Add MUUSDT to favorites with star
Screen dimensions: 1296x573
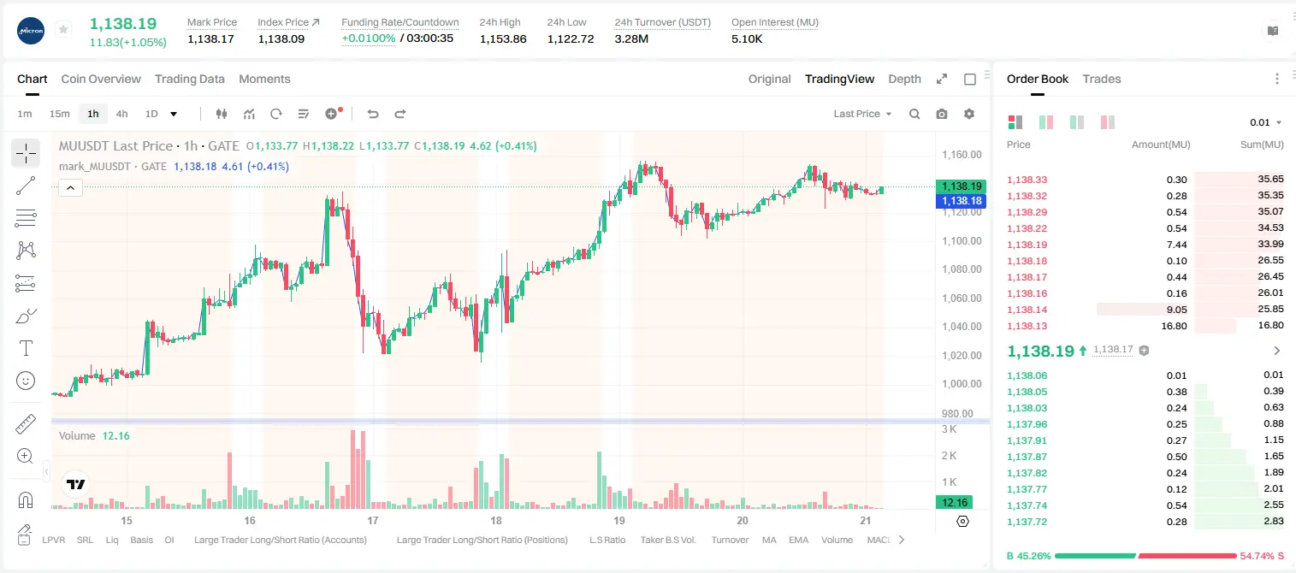coord(63,30)
